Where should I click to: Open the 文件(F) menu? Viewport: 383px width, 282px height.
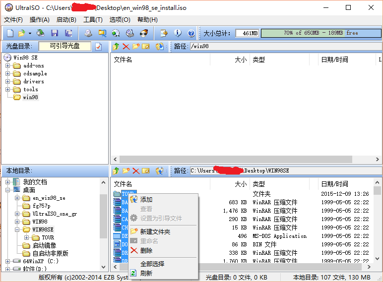[13, 20]
